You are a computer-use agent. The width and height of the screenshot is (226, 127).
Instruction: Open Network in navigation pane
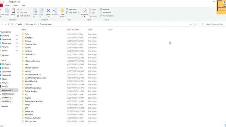(4, 107)
